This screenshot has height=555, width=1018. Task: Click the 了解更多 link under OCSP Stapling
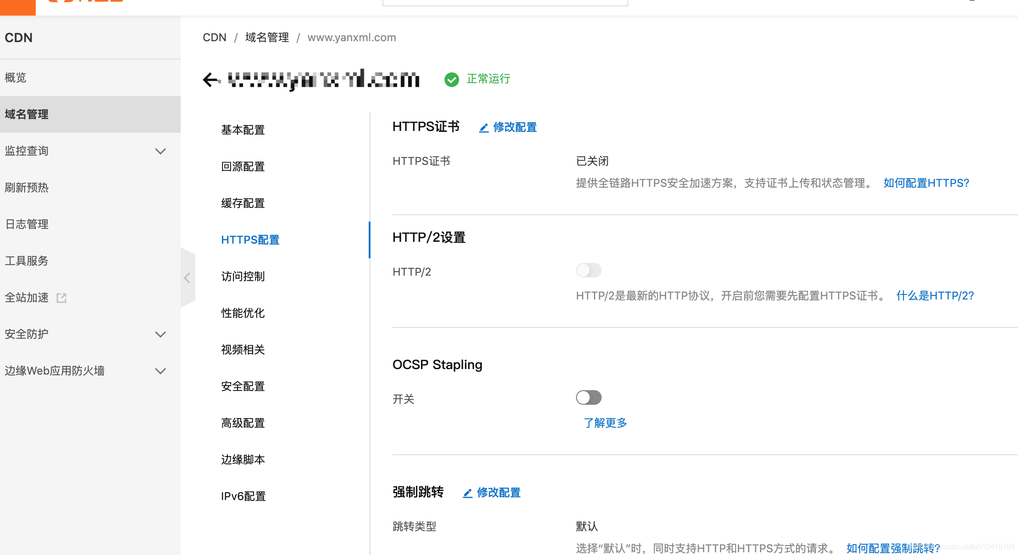tap(605, 423)
